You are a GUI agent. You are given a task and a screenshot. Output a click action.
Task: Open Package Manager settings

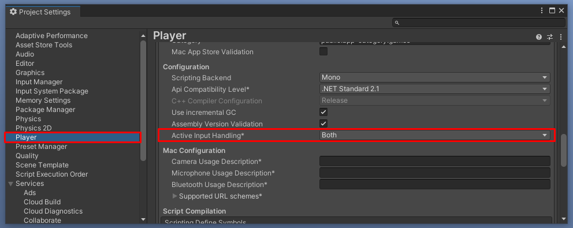45,110
